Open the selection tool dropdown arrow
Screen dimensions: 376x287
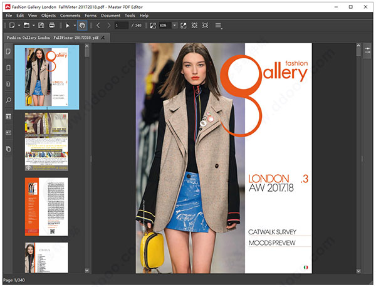click(x=75, y=26)
